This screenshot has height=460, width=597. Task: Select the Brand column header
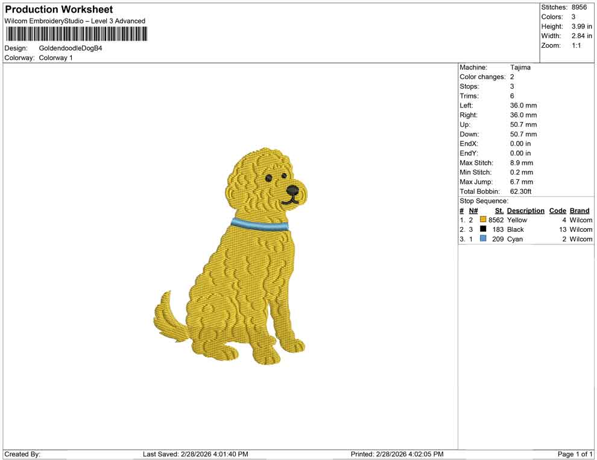pos(579,210)
